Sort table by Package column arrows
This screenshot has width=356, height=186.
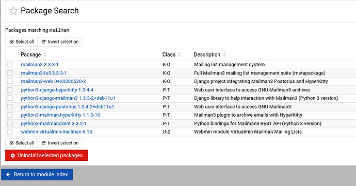click(x=45, y=54)
